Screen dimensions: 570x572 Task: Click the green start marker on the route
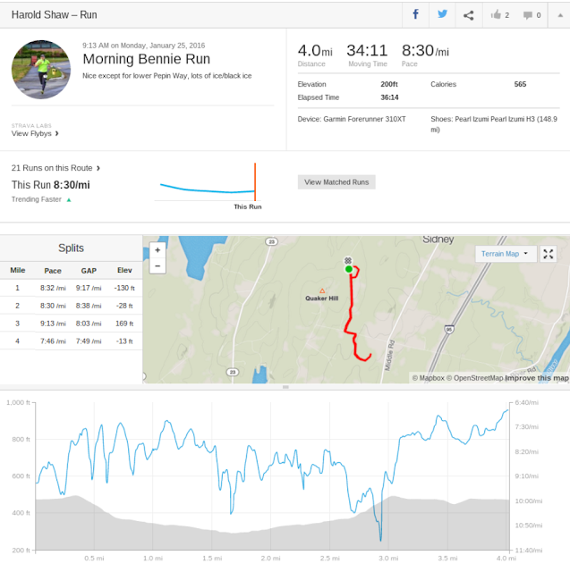click(x=348, y=268)
